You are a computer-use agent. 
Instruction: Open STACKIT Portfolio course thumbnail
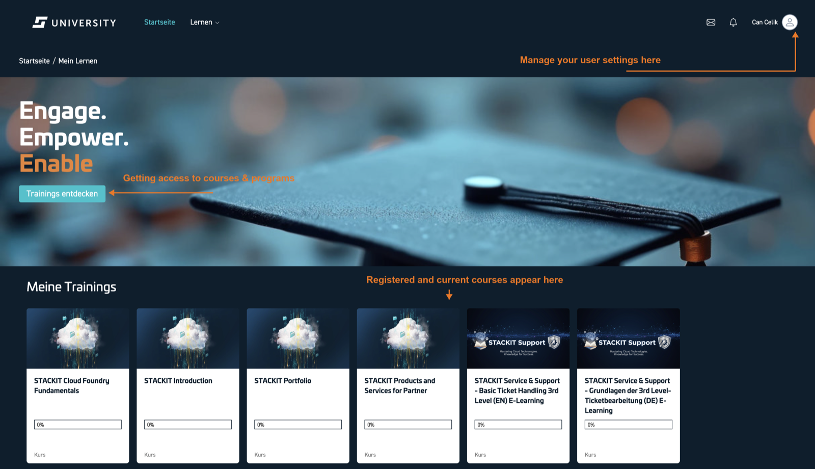click(x=298, y=338)
